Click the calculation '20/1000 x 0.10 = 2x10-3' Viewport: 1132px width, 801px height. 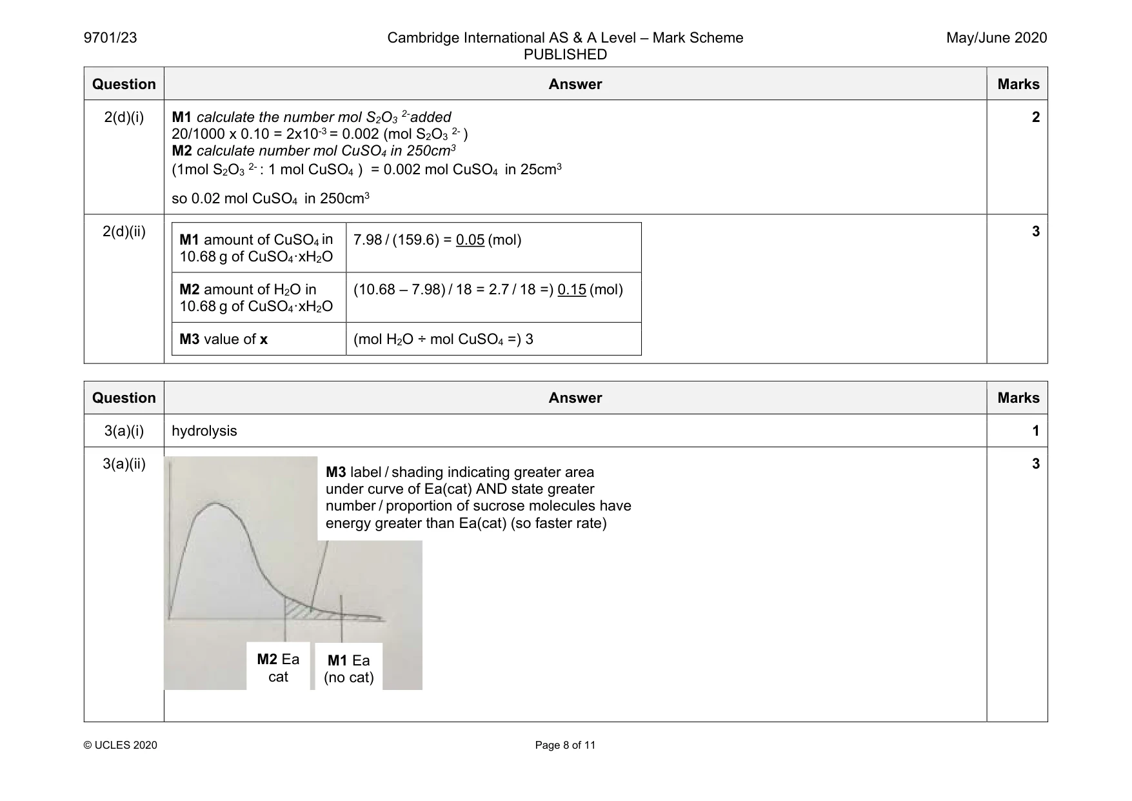point(250,134)
